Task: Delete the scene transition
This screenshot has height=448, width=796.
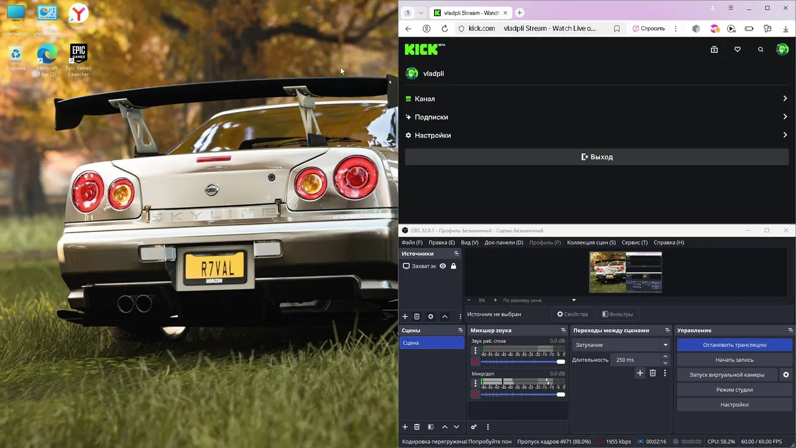Action: pos(652,373)
